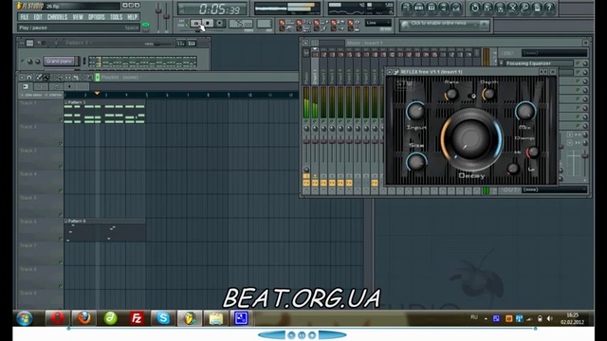This screenshot has height=341, width=607.
Task: Toggle Track 3 mute dot
Action: (x=61, y=168)
